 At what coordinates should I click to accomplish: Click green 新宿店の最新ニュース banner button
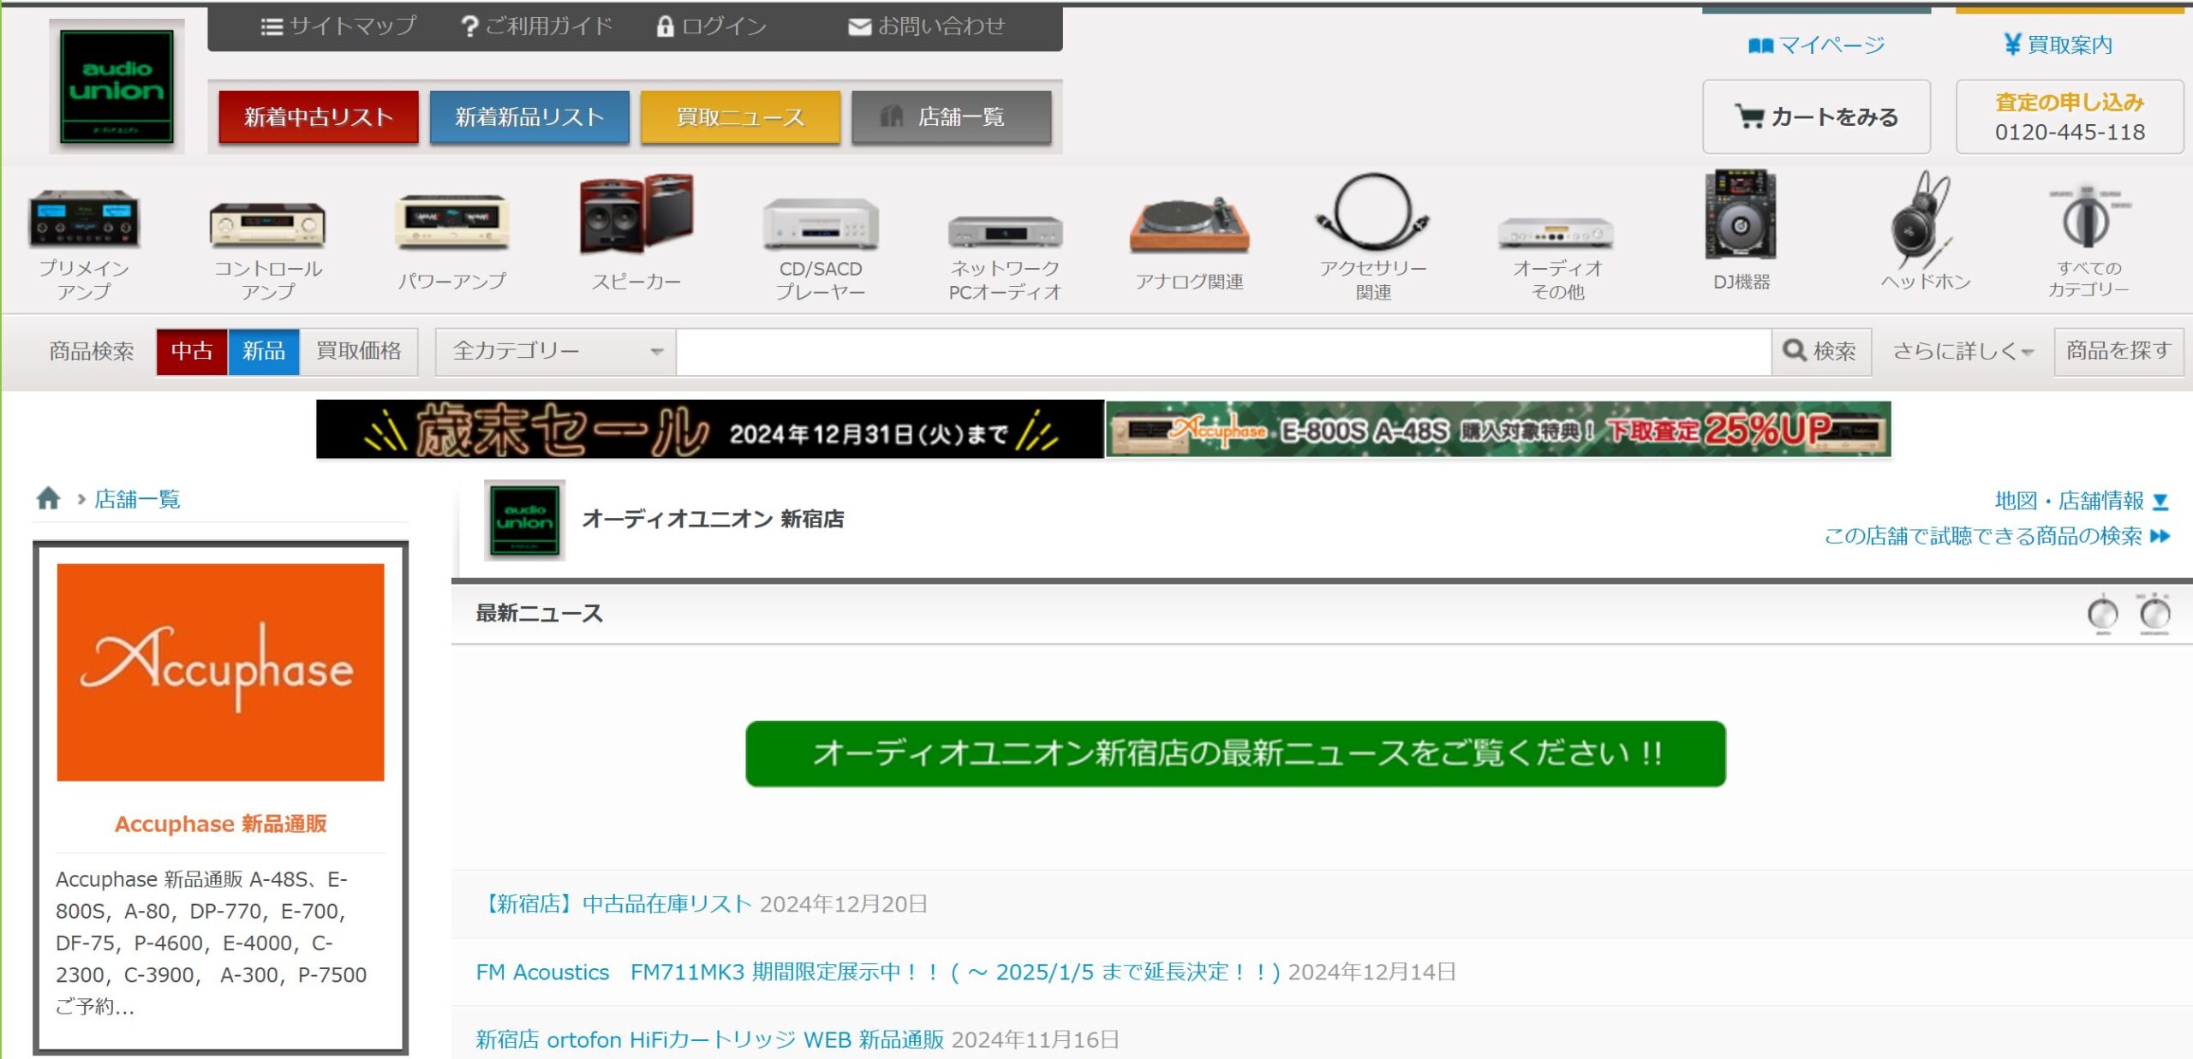[x=1235, y=754]
